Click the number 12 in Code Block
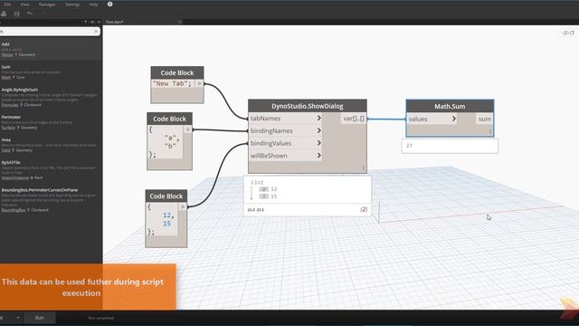The height and width of the screenshot is (326, 579). coord(166,216)
